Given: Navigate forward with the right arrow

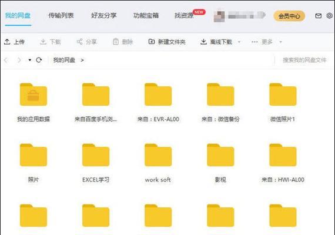Looking at the screenshot, I should point(19,61).
